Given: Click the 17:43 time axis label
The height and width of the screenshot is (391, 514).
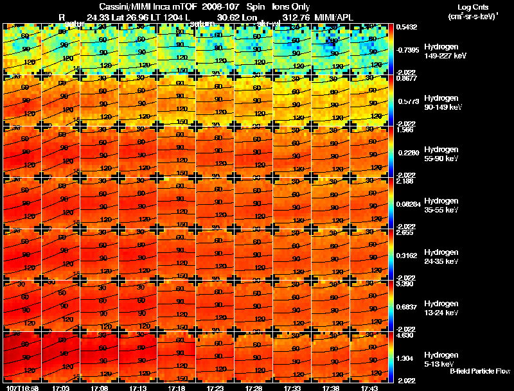Looking at the screenshot, I should click(369, 388).
